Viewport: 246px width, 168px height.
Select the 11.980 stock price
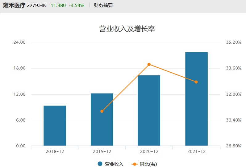(58, 5)
